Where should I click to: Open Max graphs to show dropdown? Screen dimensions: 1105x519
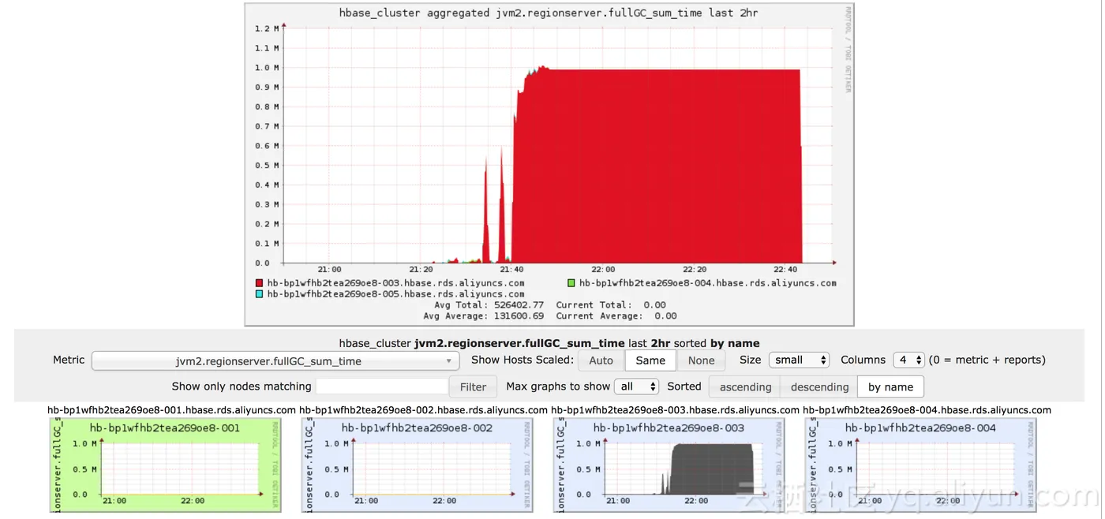636,386
